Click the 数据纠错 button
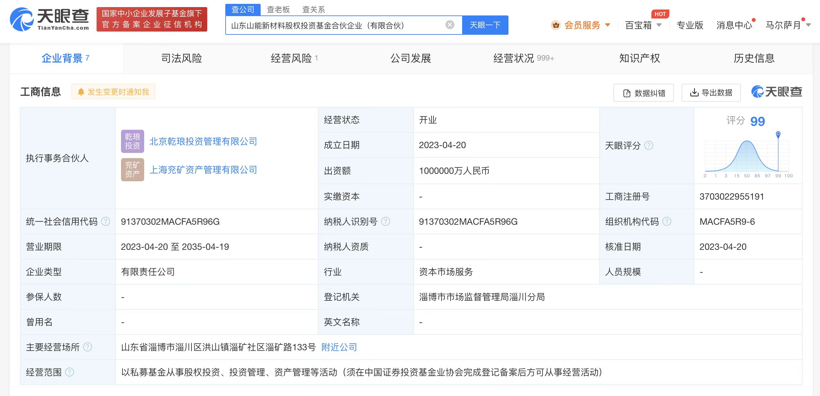 [x=644, y=93]
